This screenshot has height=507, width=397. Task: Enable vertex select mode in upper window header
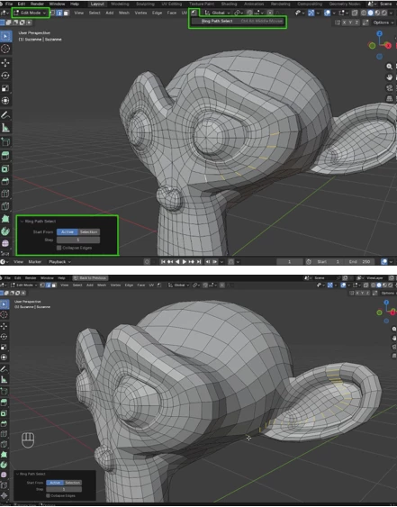click(x=52, y=13)
